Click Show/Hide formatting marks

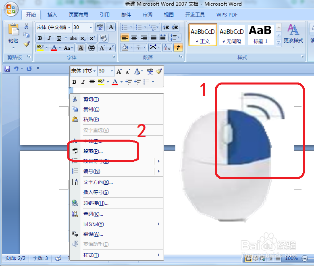[178, 48]
